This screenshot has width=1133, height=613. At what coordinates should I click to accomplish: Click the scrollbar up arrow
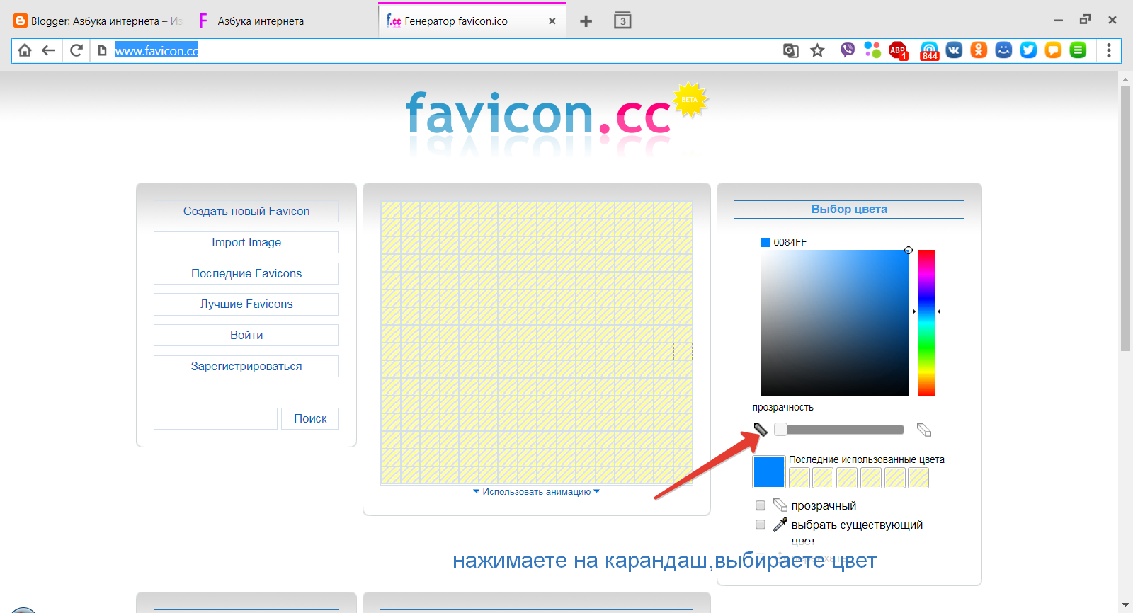[x=1125, y=80]
